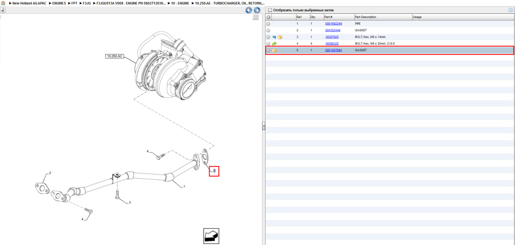Viewport: 515px width, 245px height.
Task: Navigate to ENGINES breadcrumb
Action: tap(59, 3)
